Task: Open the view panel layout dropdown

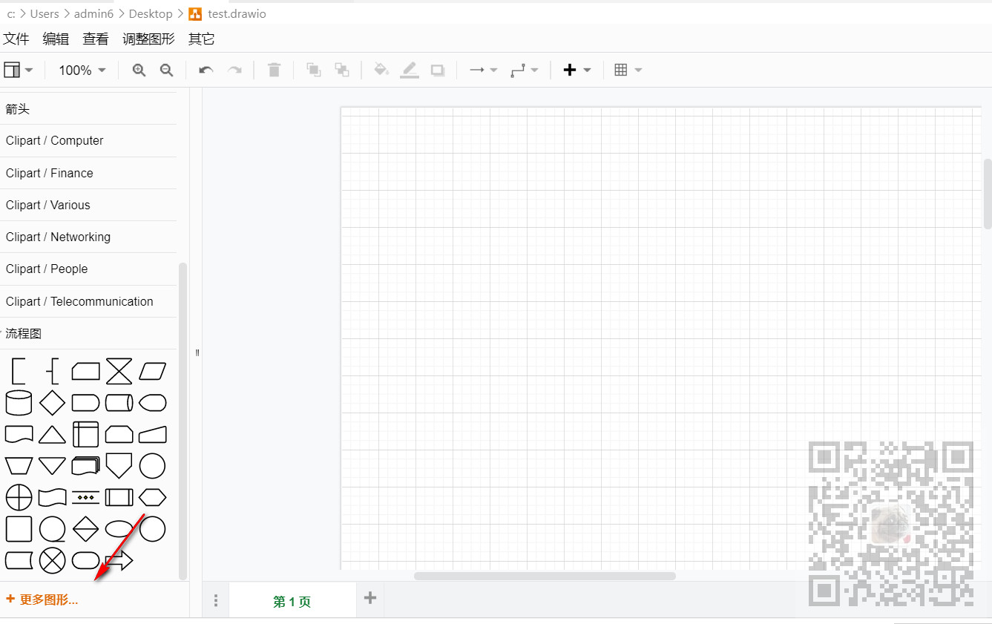Action: point(19,70)
